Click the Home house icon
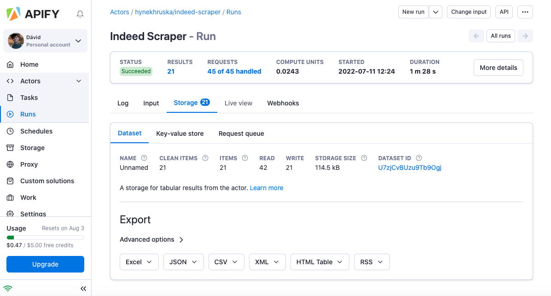Image resolution: width=551 pixels, height=296 pixels. (10, 64)
